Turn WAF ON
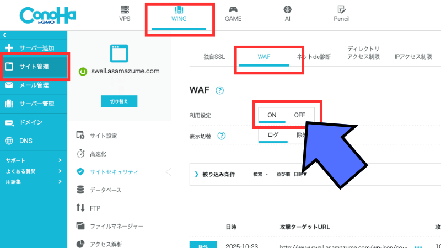The image size is (441, 248). [272, 115]
